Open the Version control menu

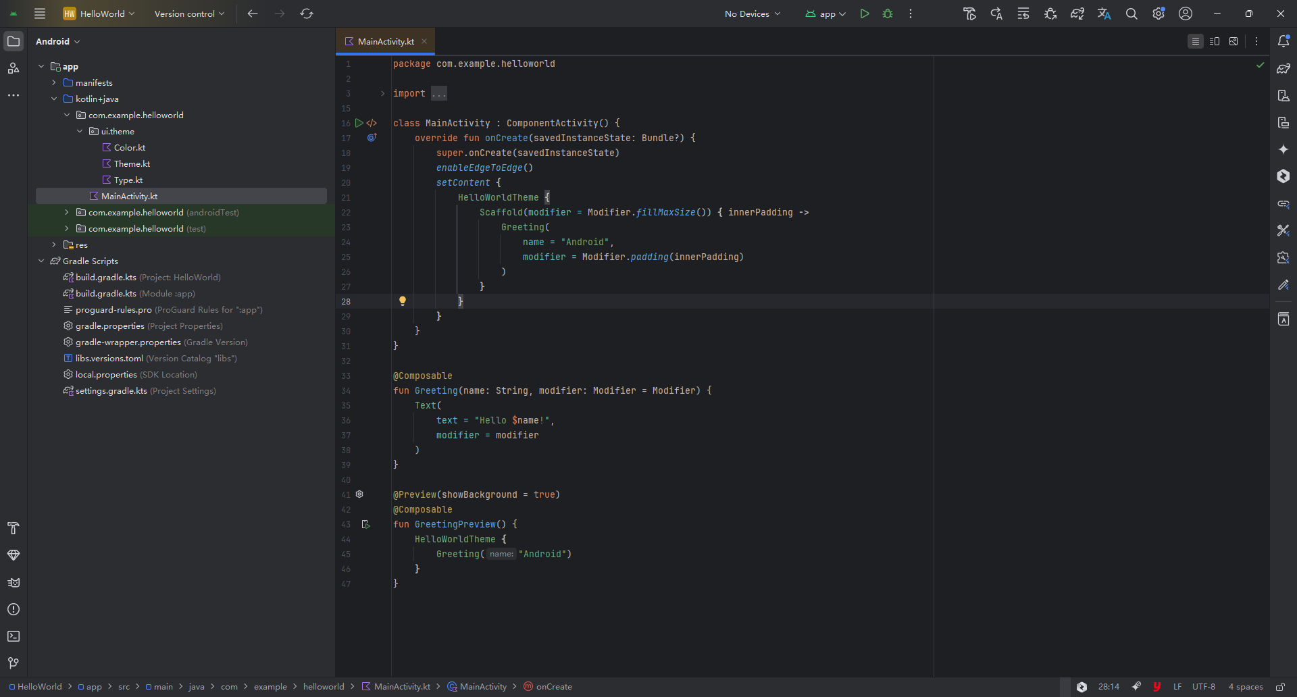pyautogui.click(x=189, y=14)
